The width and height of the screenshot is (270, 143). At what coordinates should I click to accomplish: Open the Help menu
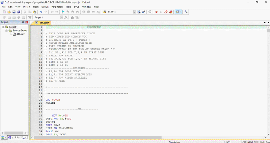coord(96,7)
